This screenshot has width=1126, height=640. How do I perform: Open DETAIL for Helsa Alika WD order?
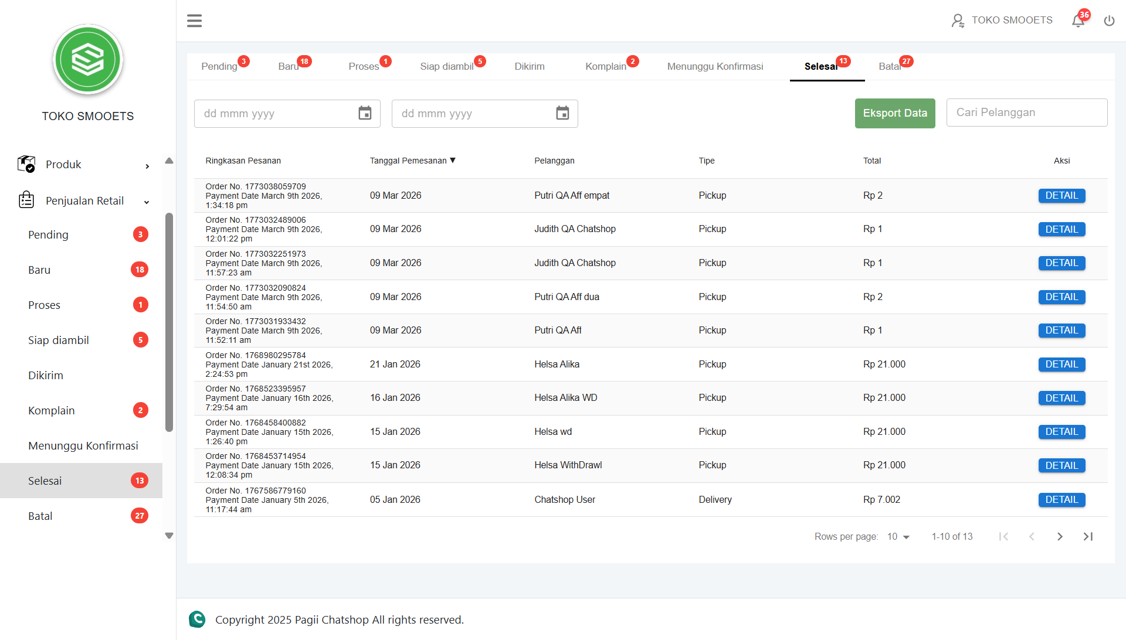pos(1061,398)
